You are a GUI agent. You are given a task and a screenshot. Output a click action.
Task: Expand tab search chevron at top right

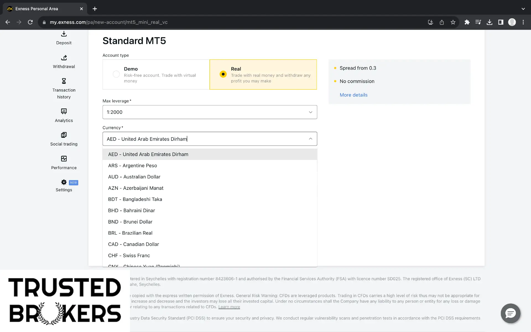point(523,9)
